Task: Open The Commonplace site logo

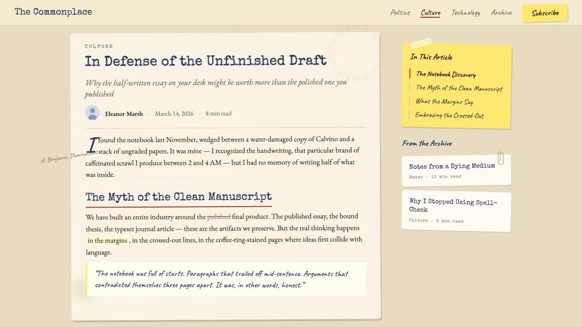Action: pyautogui.click(x=53, y=12)
